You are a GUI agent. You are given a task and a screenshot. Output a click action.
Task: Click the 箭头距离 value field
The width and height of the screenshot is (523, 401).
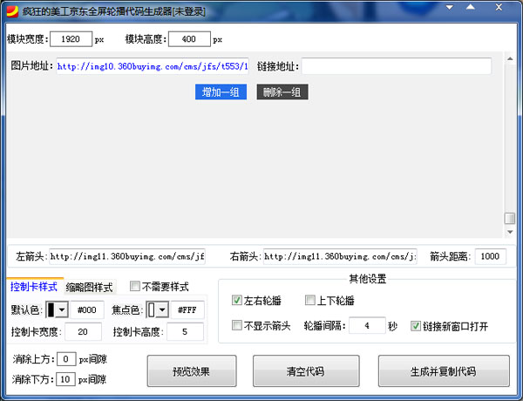point(490,256)
